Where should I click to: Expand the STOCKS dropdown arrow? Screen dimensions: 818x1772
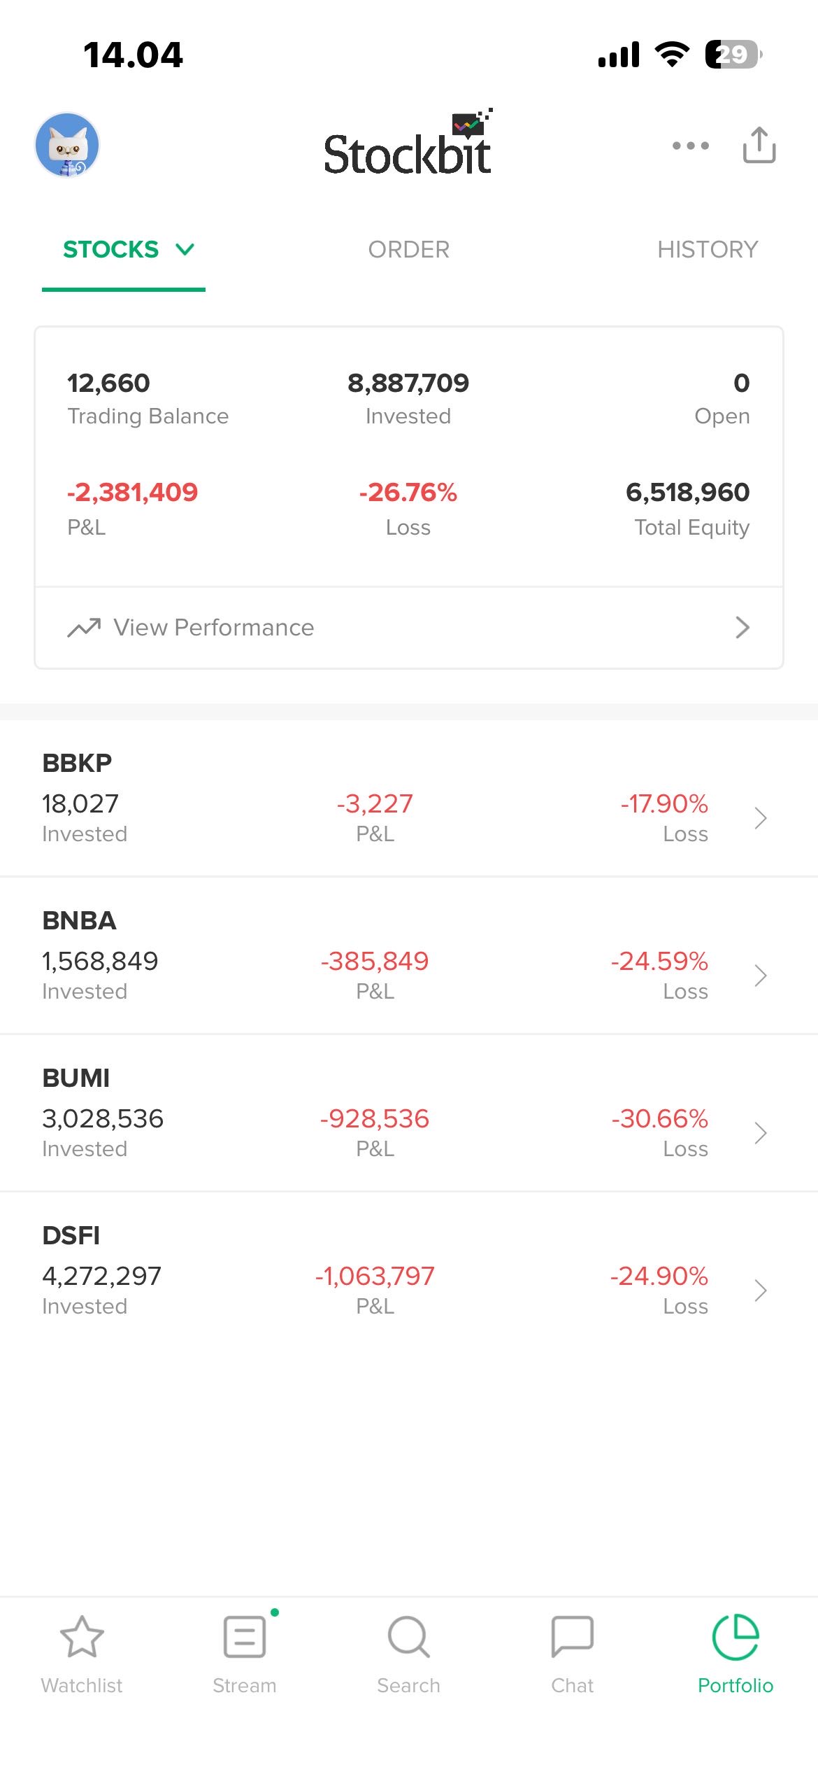185,249
